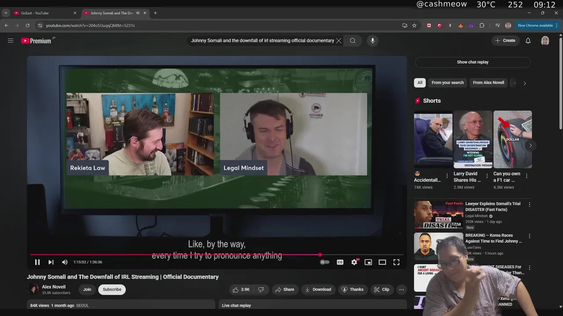This screenshot has width=563, height=316.
Task: Open Chrome media controls icon
Action: [x=497, y=25]
